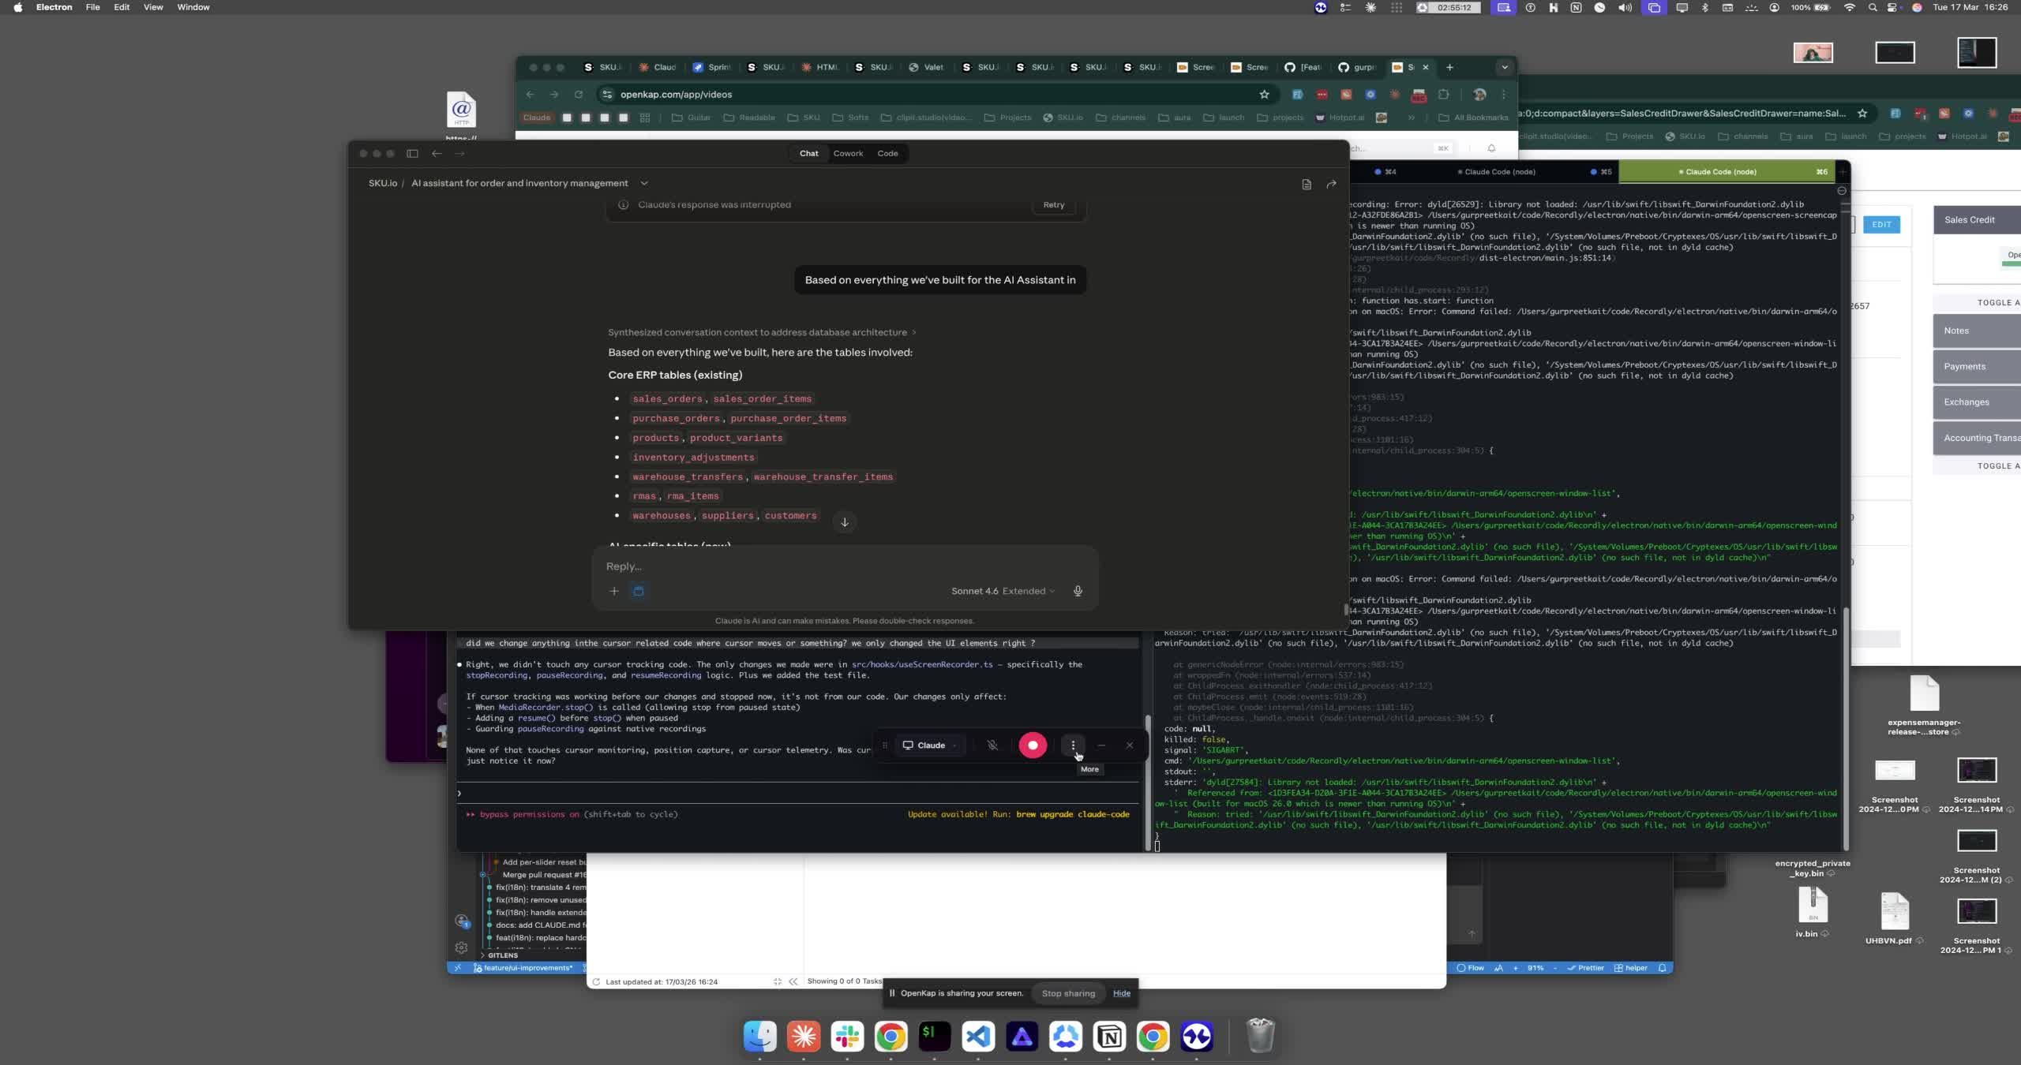Open the More options three-dot menu
Viewport: 2021px width, 1065px height.
[1073, 745]
